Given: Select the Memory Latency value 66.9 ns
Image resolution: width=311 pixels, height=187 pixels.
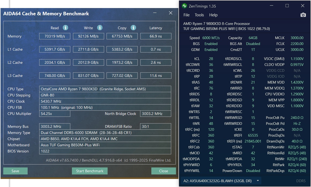Looking at the screenshot, I should click(156, 36).
